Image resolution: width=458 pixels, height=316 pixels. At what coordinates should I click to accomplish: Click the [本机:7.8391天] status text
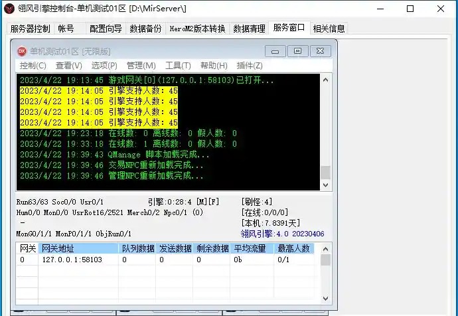[x=271, y=223]
